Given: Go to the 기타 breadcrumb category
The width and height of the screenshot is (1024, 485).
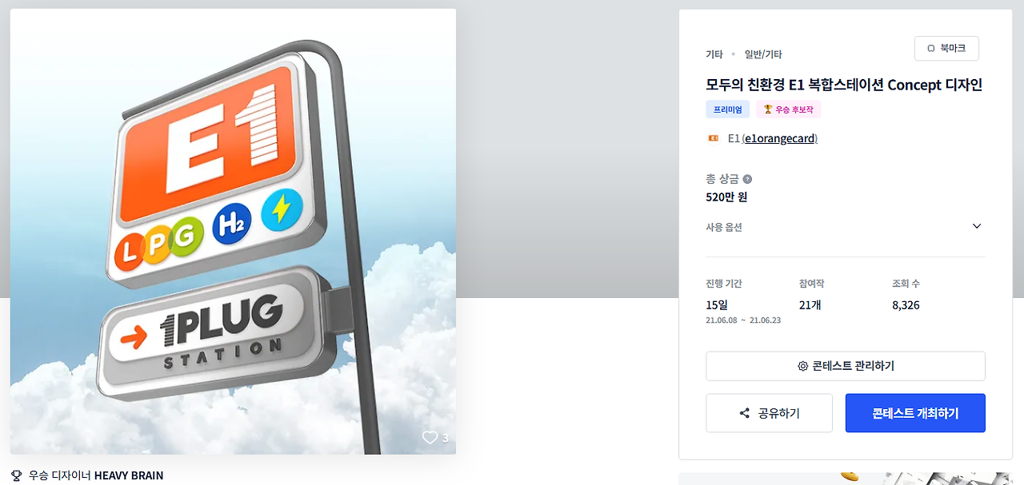Looking at the screenshot, I should click(714, 54).
